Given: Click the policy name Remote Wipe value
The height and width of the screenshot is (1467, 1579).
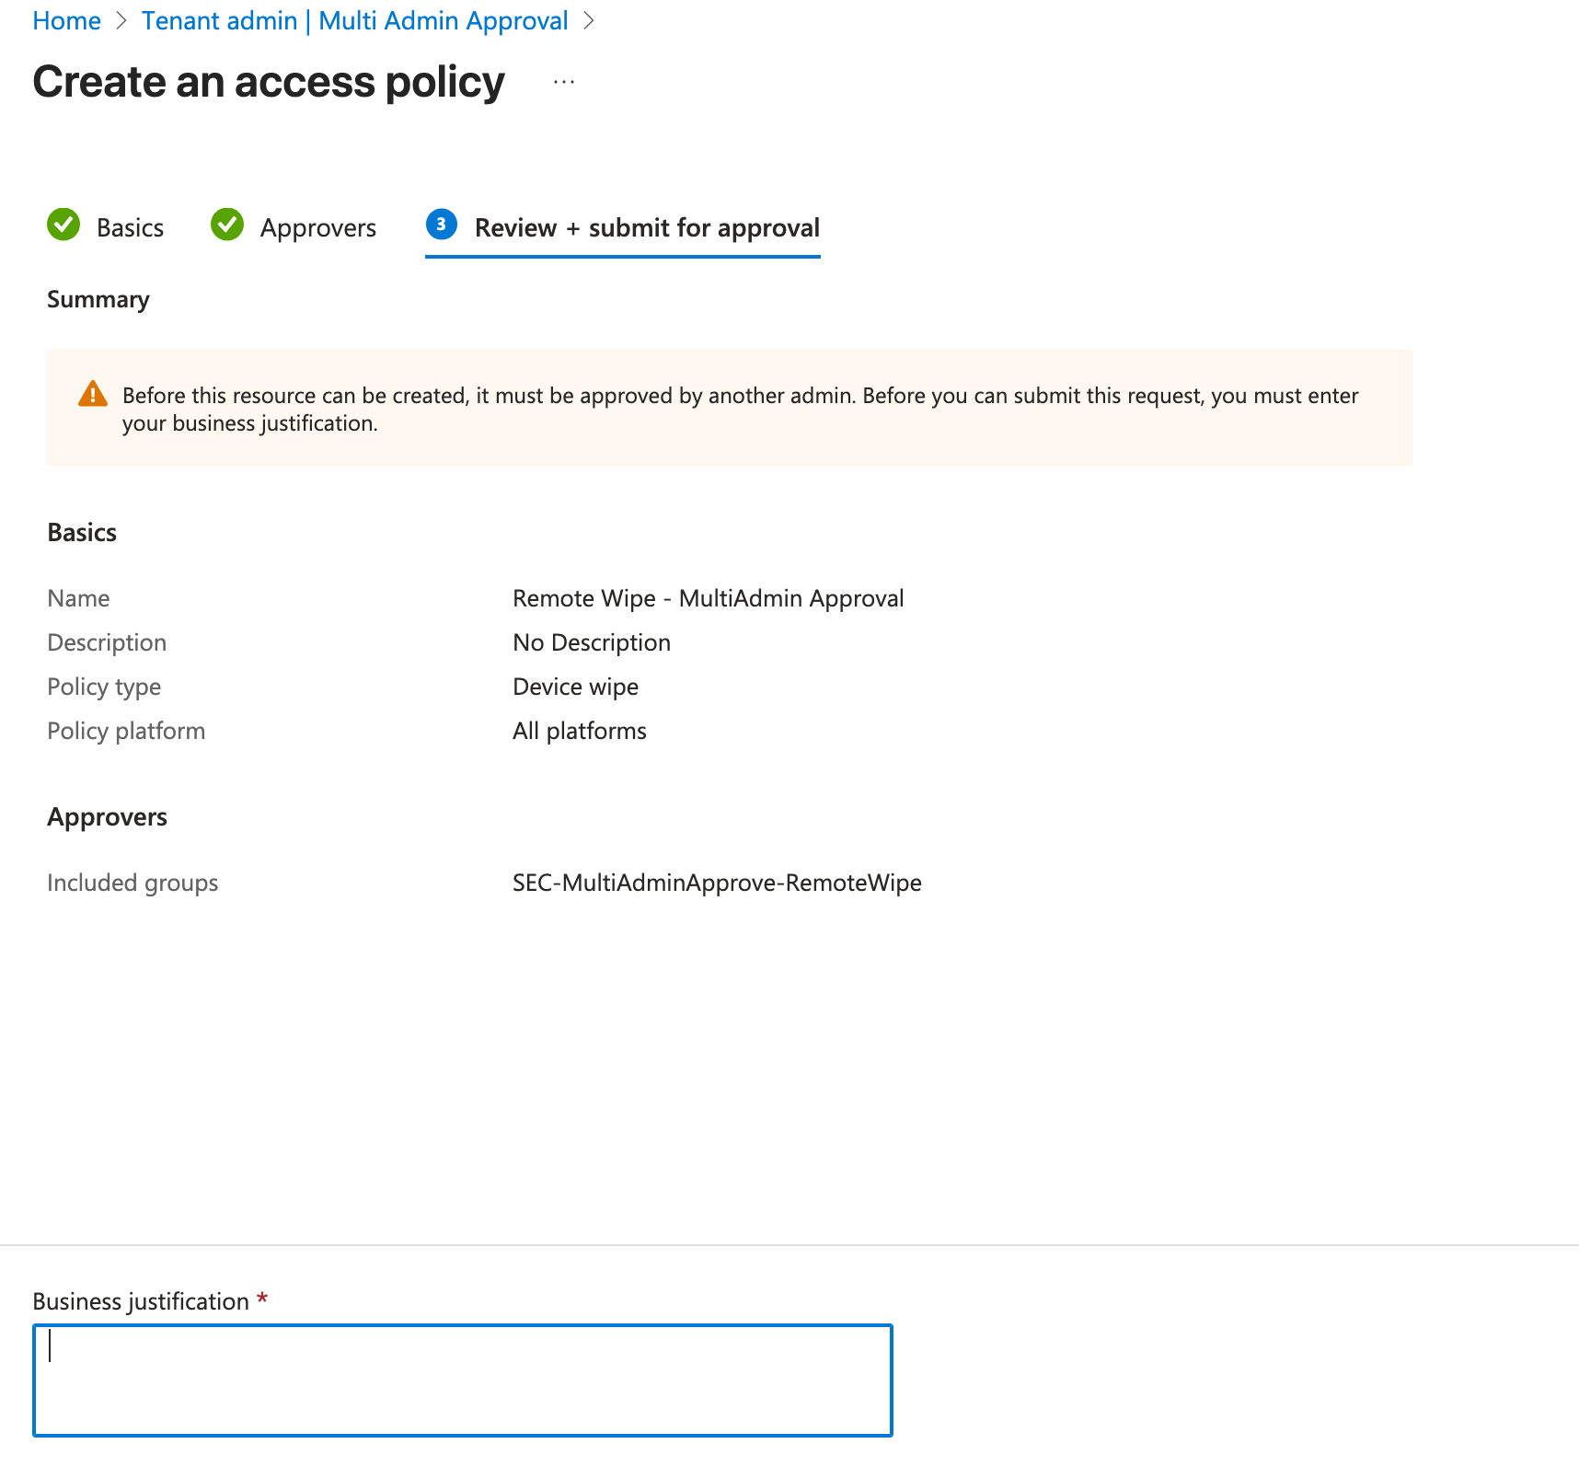Looking at the screenshot, I should pyautogui.click(x=708, y=599).
